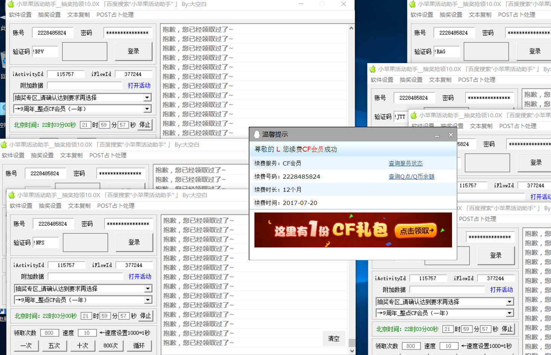This screenshot has height=355, width=551.
Task: Click 停止 button in the !NFS captcha window
Action: click(146, 316)
